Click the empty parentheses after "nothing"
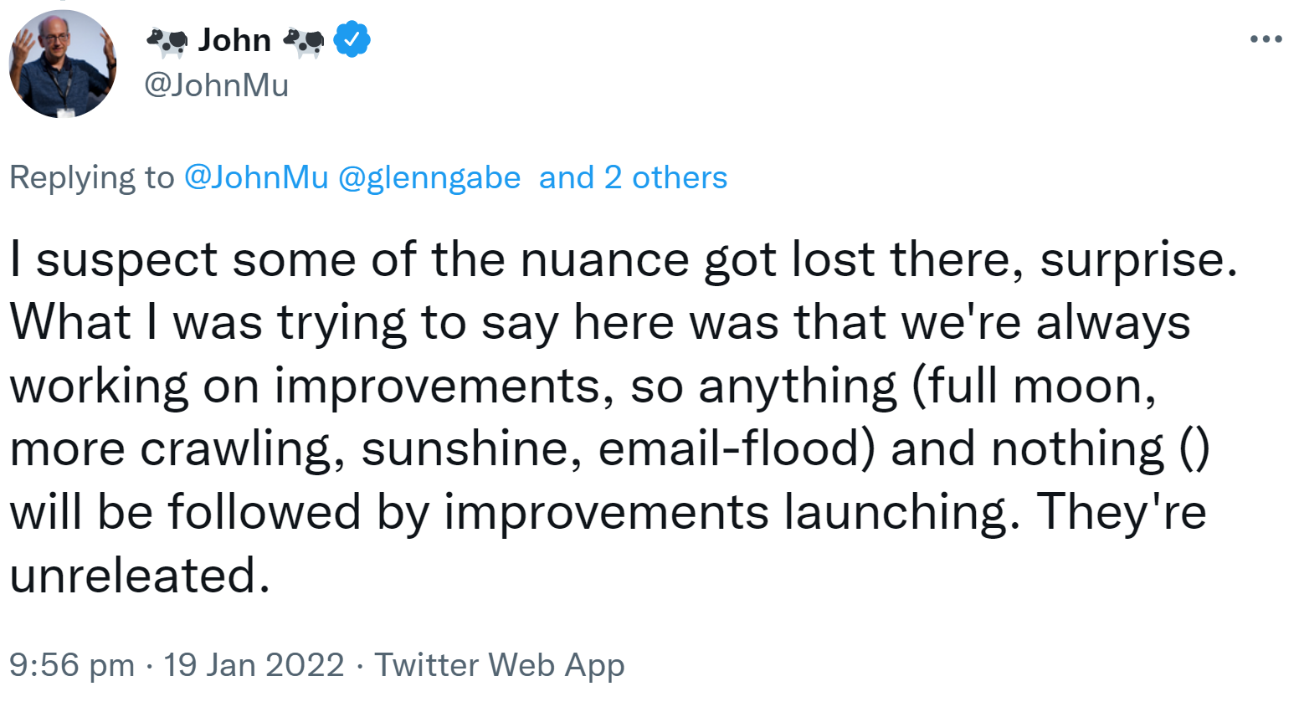The width and height of the screenshot is (1299, 707). (x=1194, y=448)
